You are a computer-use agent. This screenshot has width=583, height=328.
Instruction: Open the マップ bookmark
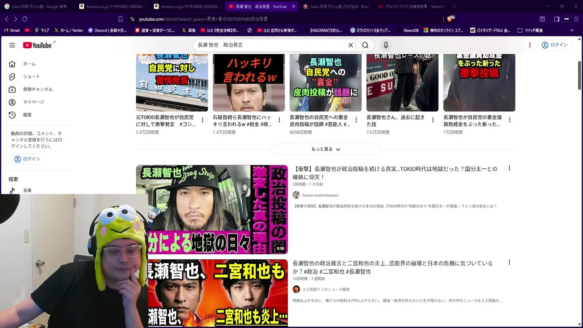[41, 31]
